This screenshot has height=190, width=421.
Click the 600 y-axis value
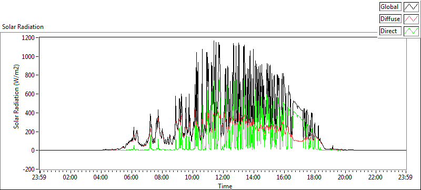click(x=30, y=94)
